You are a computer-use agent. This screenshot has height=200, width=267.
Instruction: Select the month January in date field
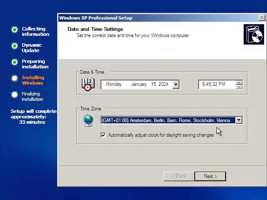coord(139,84)
